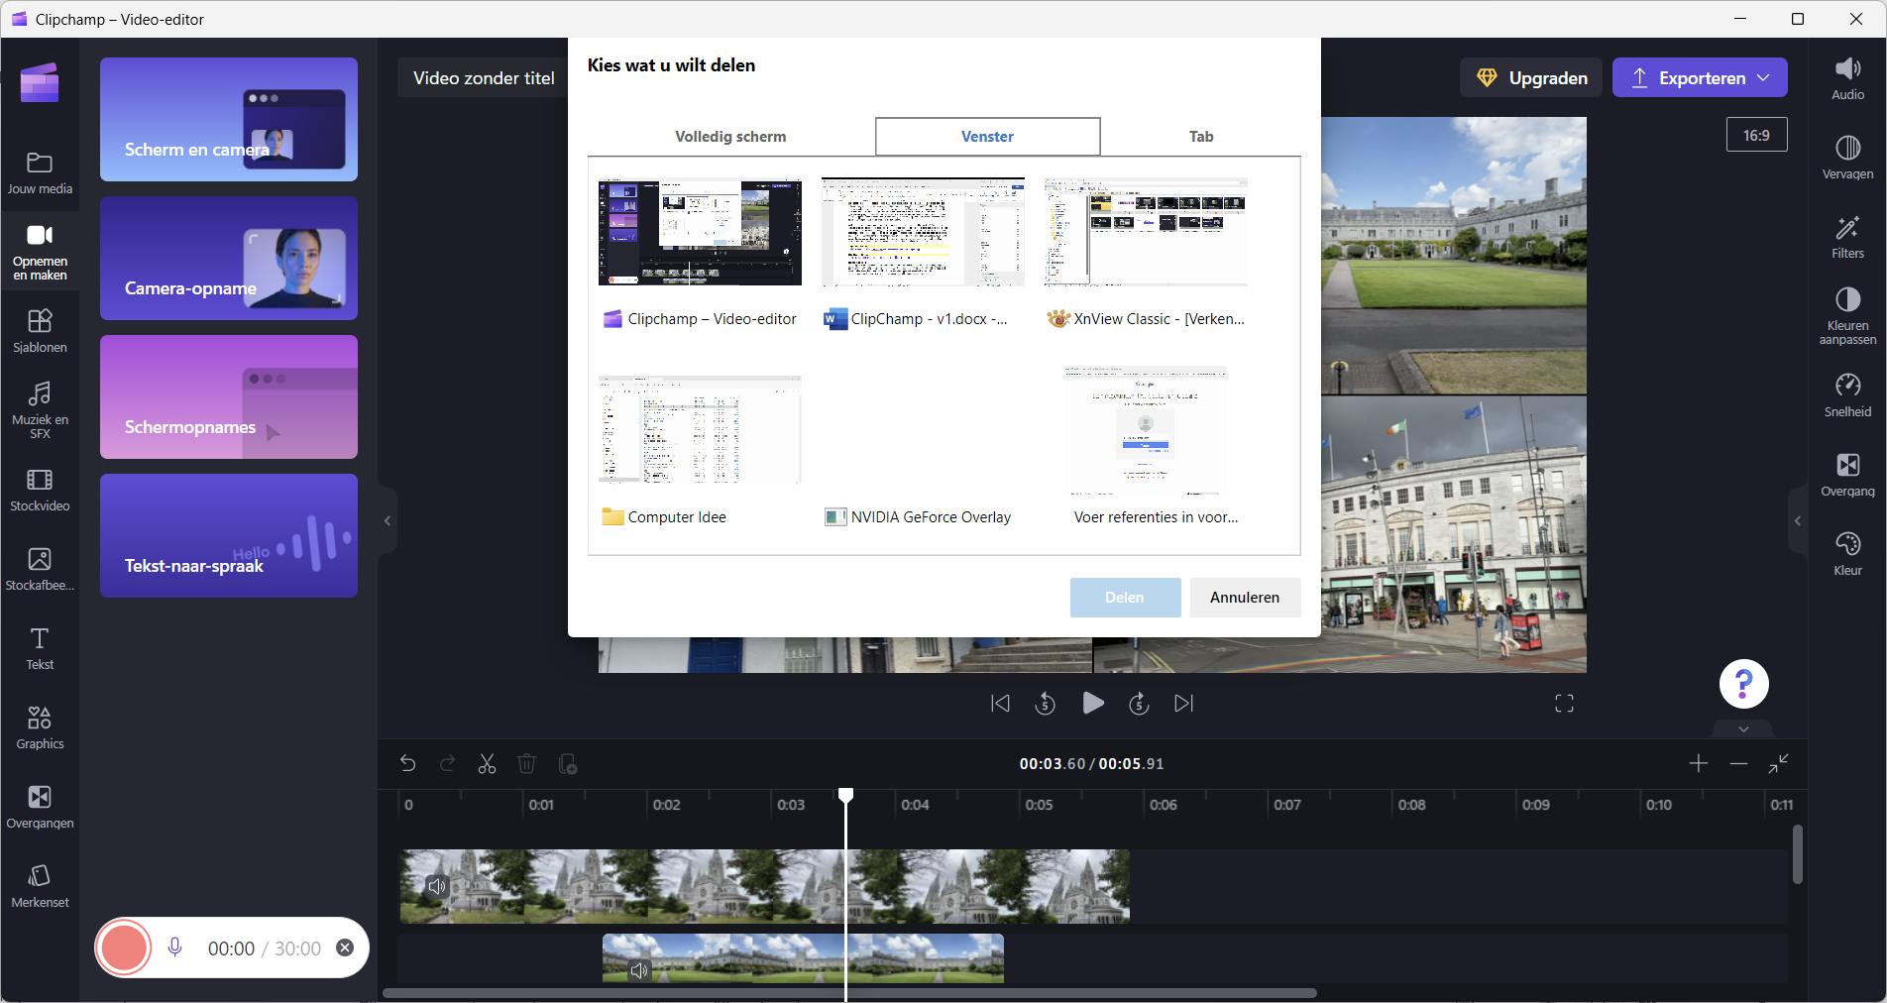This screenshot has width=1887, height=1003.
Task: Undo the last edit
Action: [407, 764]
